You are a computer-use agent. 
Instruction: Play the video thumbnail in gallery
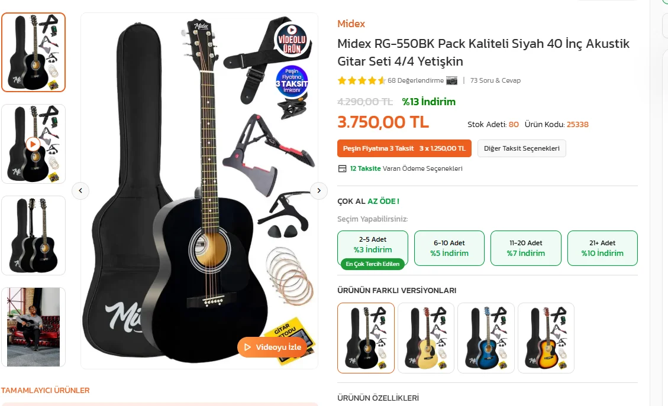coord(33,144)
